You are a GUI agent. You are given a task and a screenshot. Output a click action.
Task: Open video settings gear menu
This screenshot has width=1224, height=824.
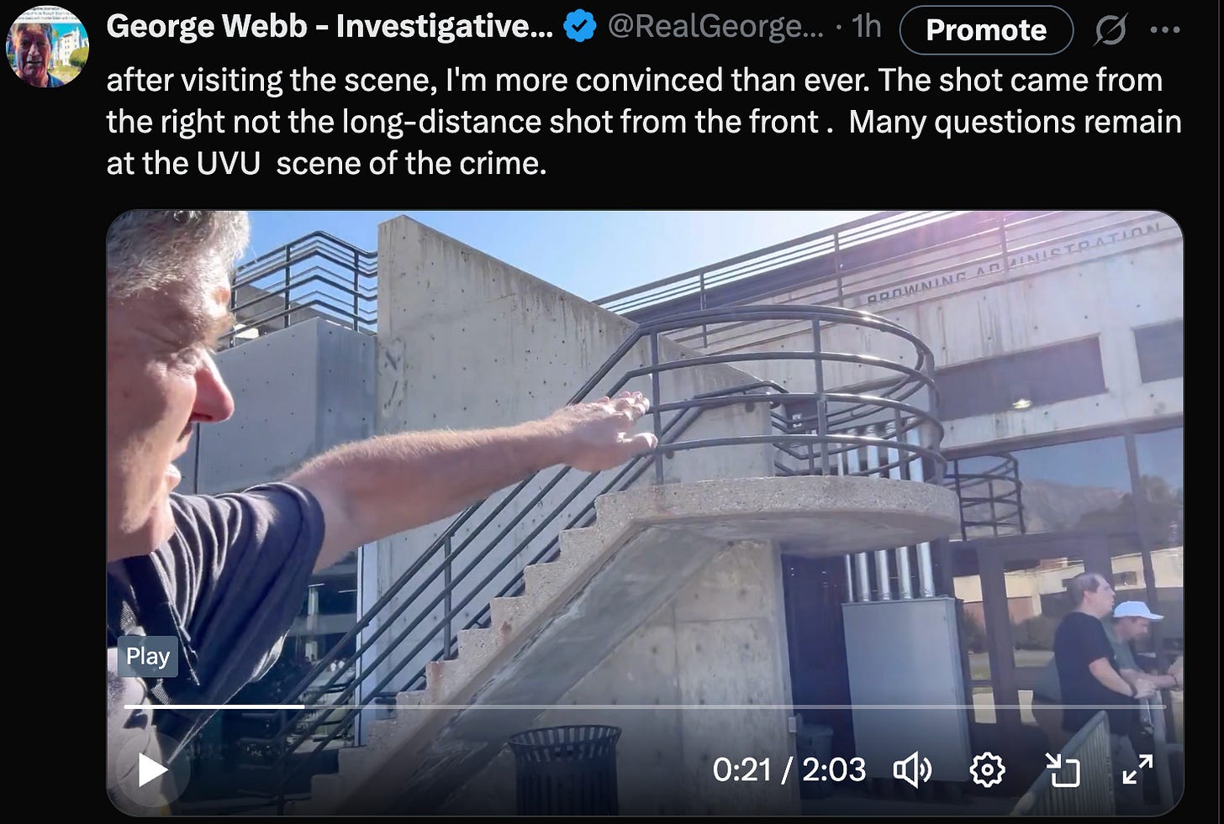click(988, 769)
